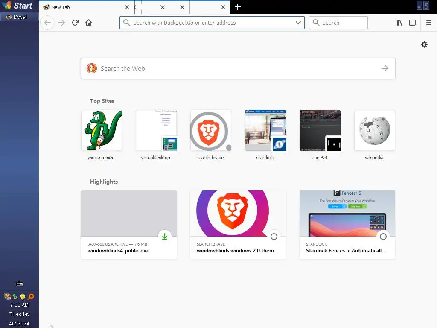Viewport: 437px width, 328px height.
Task: Click safely remove hardware tray icon
Action: pyautogui.click(x=15, y=296)
